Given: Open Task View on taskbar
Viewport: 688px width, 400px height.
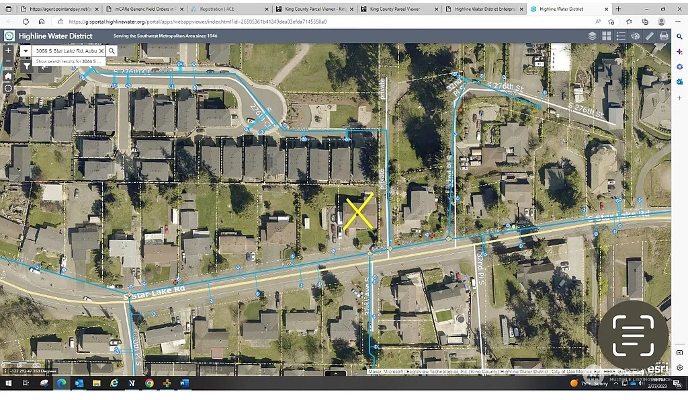Looking at the screenshot, I should click(x=26, y=383).
